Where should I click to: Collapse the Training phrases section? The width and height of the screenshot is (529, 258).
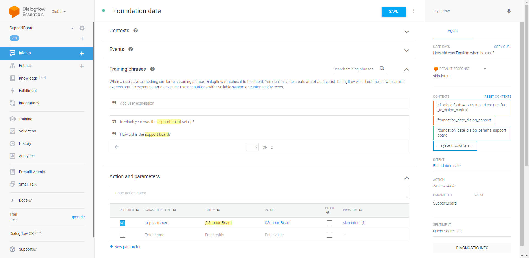[406, 69]
